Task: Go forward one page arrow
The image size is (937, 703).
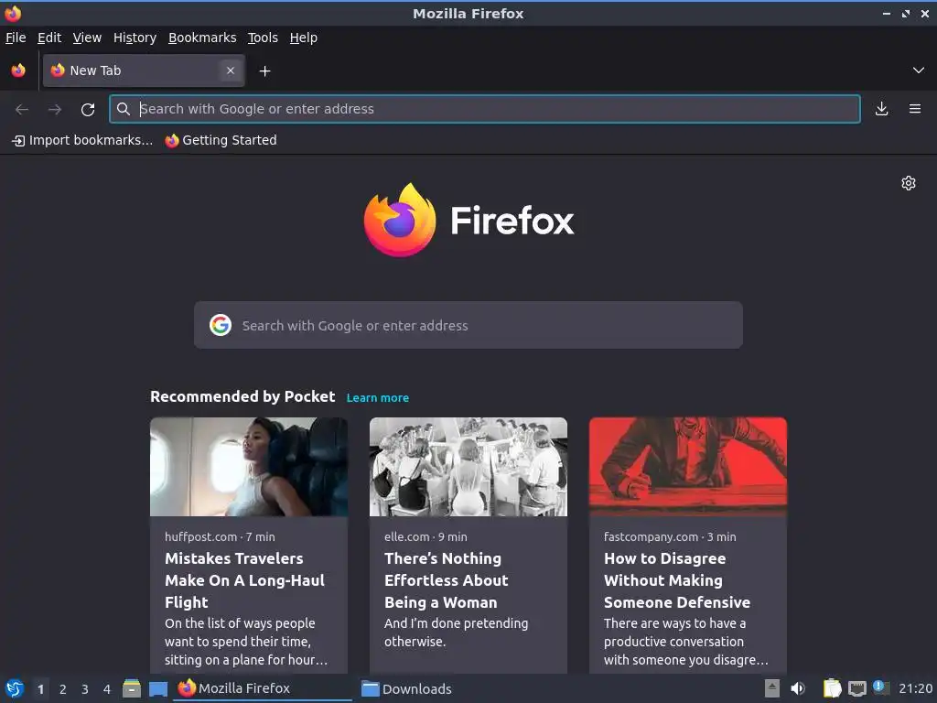Action: 55,110
